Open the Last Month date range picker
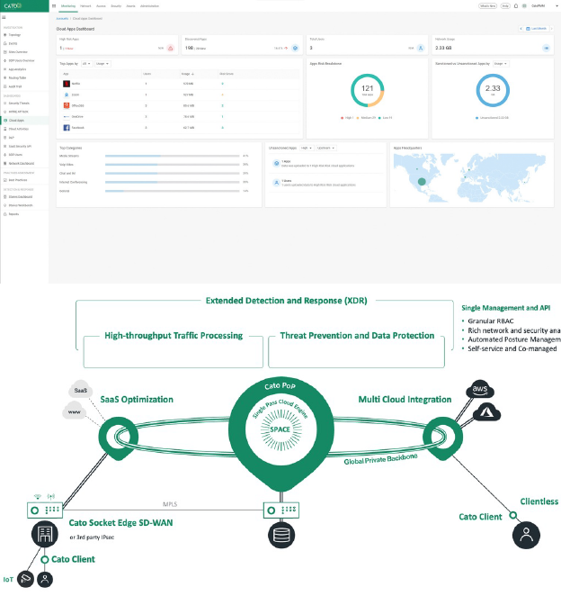The image size is (561, 605). pyautogui.click(x=537, y=29)
